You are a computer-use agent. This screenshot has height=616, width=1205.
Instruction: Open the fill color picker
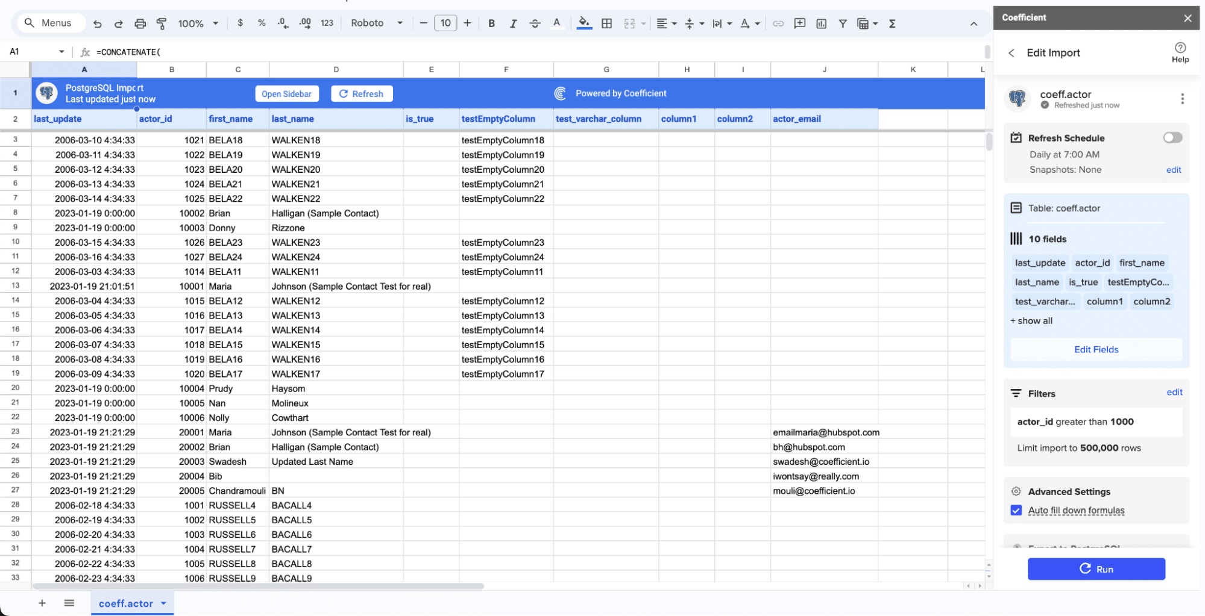tap(584, 23)
